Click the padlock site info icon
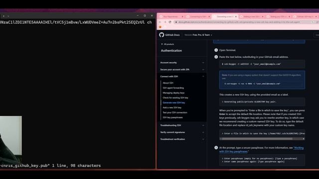This screenshot has width=319, height=179. (176, 22)
